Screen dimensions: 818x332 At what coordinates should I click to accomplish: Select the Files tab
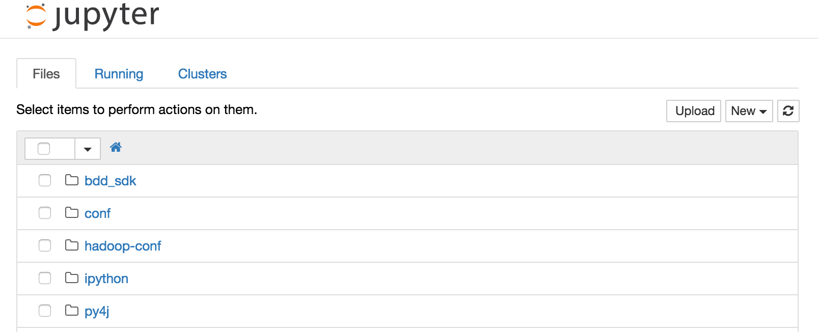(46, 74)
